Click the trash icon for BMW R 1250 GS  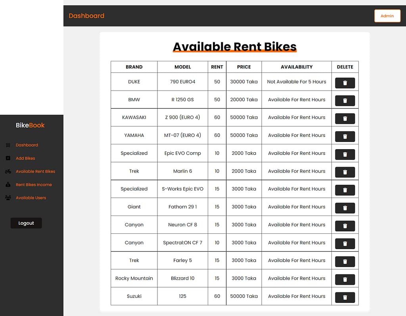coord(345,100)
